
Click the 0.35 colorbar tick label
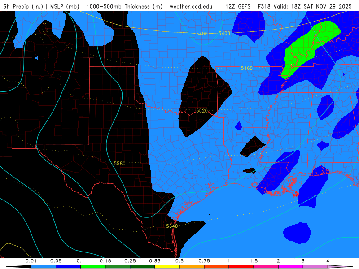pyautogui.click(x=155, y=261)
